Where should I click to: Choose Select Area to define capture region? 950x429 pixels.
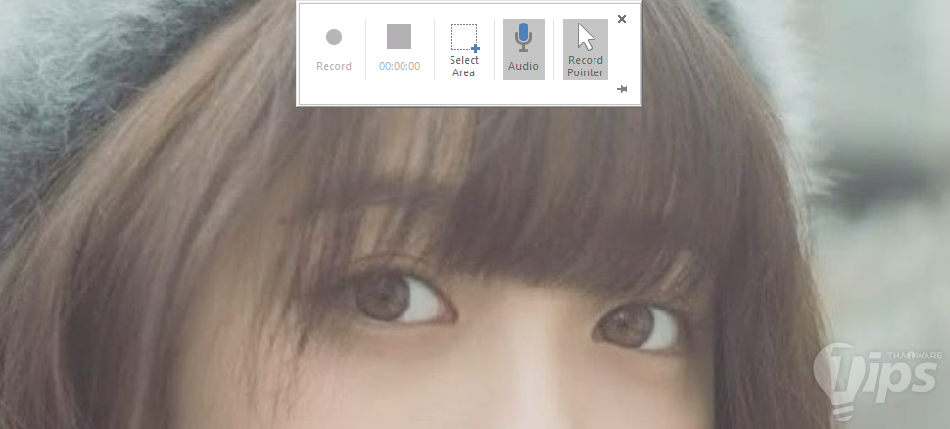coord(464,50)
